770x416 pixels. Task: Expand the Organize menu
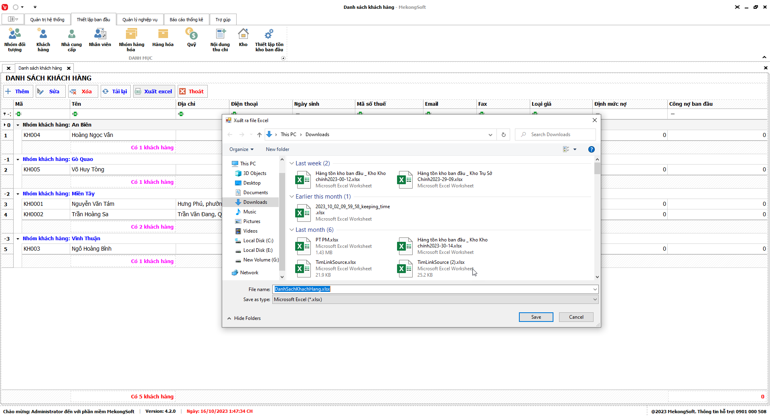241,149
